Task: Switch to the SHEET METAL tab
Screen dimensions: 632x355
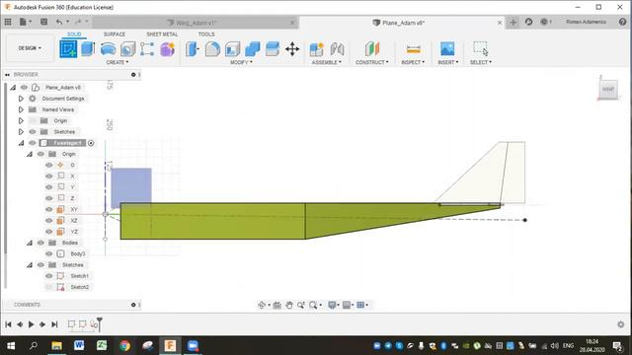Action: (x=162, y=35)
